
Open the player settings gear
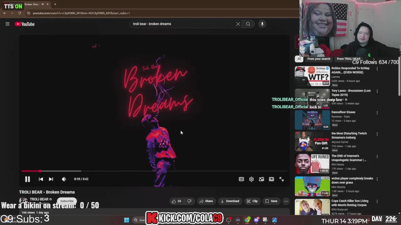(251, 179)
